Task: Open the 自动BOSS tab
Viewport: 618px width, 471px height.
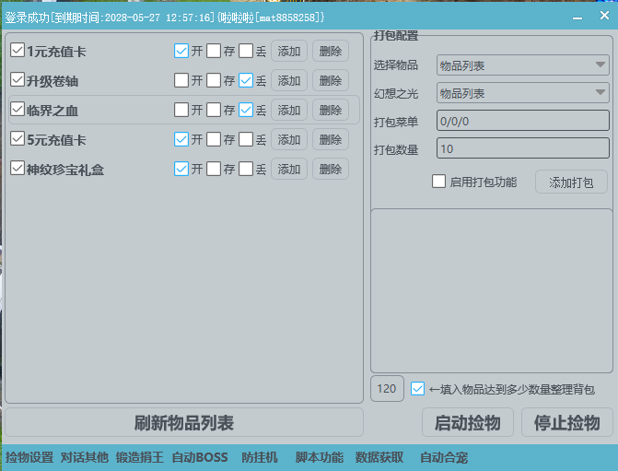Action: 199,457
